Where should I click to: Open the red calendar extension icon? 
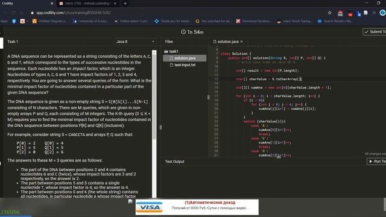[340, 13]
